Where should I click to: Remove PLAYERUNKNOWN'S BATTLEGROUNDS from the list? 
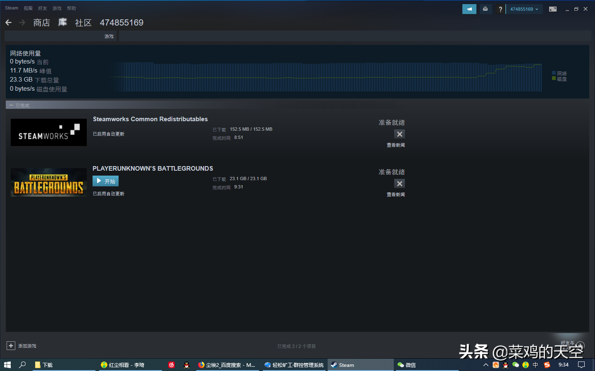(x=400, y=183)
